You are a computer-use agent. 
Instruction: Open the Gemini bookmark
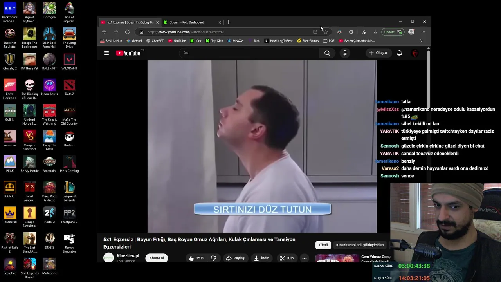pyautogui.click(x=134, y=41)
